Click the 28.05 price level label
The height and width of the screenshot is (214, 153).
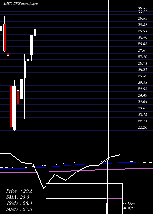[142, 44]
